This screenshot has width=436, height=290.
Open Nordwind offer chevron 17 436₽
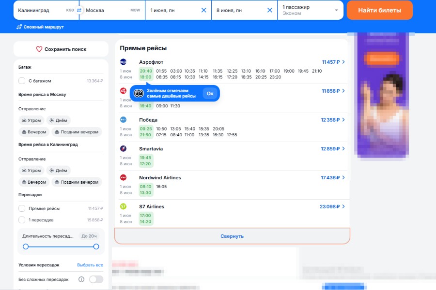coord(343,177)
